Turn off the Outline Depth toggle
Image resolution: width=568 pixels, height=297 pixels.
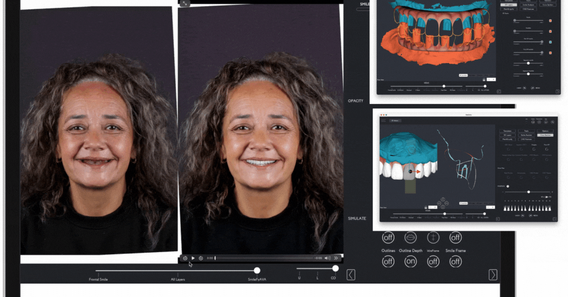(x=410, y=261)
